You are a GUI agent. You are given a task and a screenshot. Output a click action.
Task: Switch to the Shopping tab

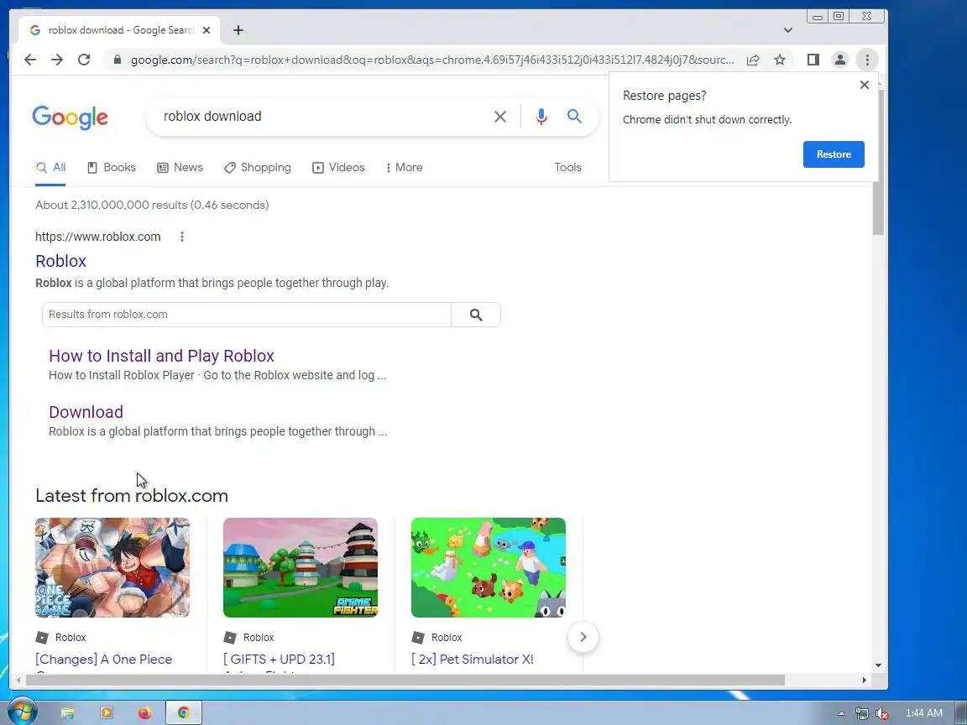(x=257, y=168)
